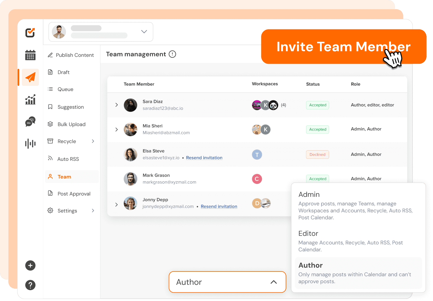Click the Team management info icon
The height and width of the screenshot is (301, 433).
coord(172,54)
